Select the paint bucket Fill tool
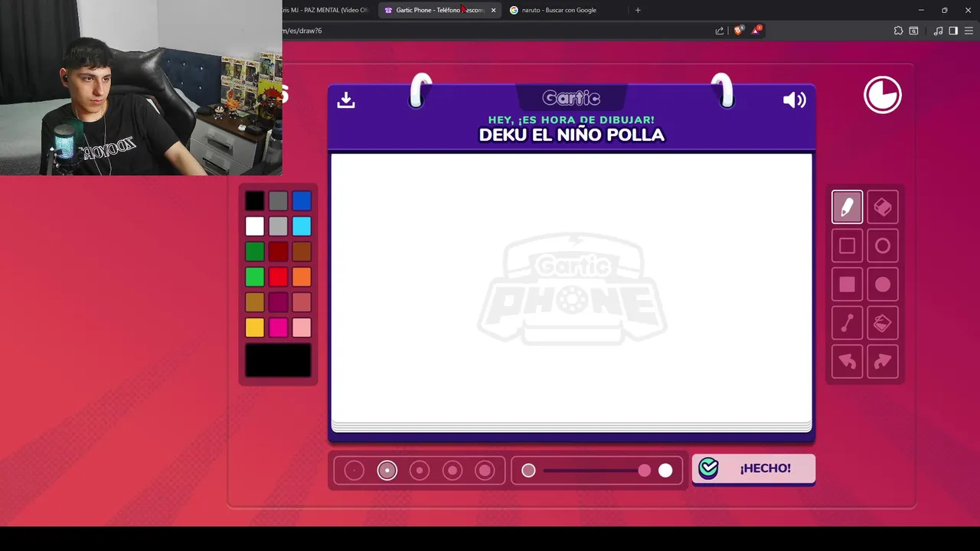The height and width of the screenshot is (551, 980). click(x=883, y=323)
